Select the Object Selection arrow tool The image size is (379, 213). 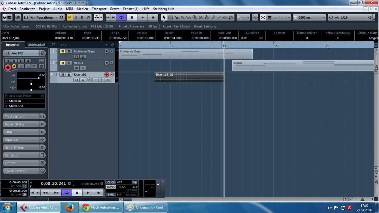point(164,17)
